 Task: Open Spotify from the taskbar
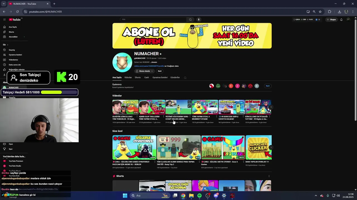[199, 196]
